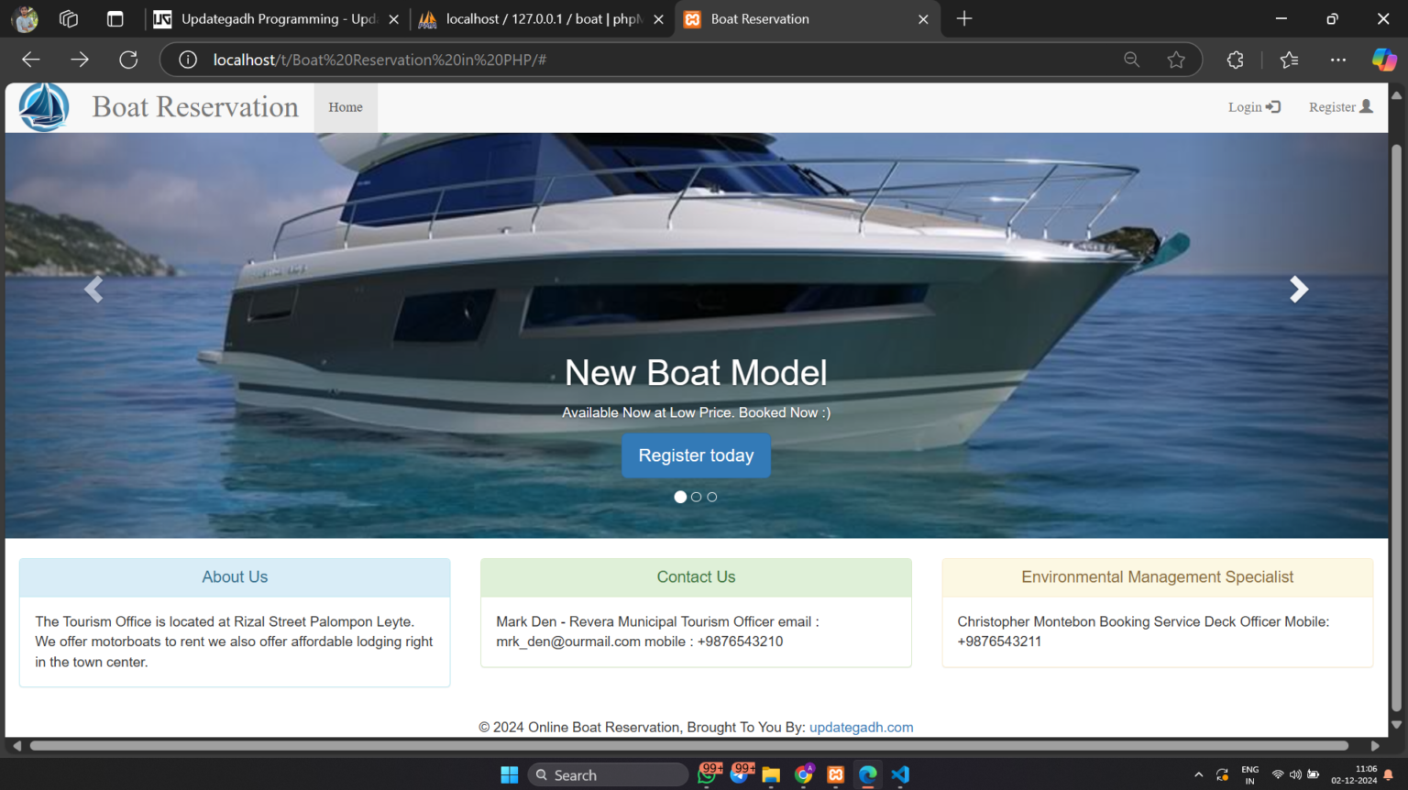Select the second carousel indicator dot
Screen dimensions: 1408x790
(x=696, y=497)
